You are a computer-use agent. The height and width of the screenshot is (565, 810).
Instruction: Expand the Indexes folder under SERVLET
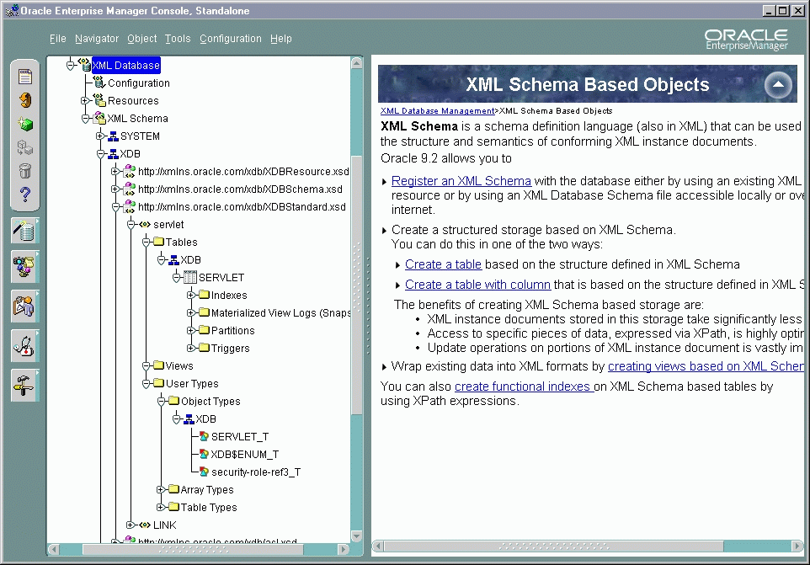191,296
